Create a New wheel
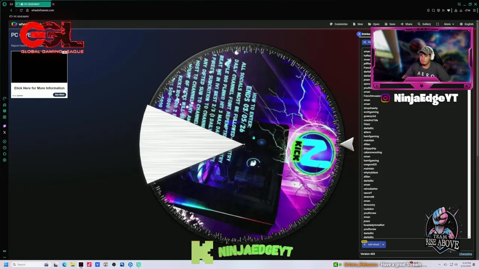The height and width of the screenshot is (269, 479). coord(358,24)
